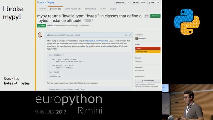
Task: Click the repository book icon
Action: [x=38, y=2]
